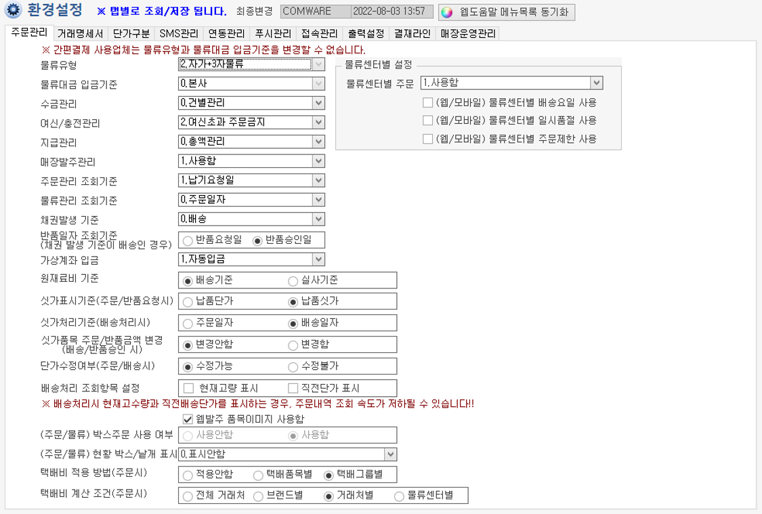Image resolution: width=762 pixels, height=514 pixels.
Task: Select the 택배품목별 radio option
Action: tap(258, 475)
